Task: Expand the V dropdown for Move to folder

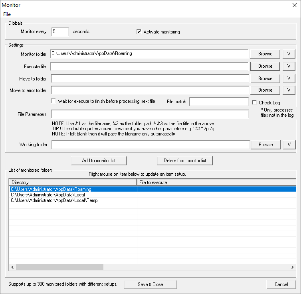Action: [x=289, y=78]
